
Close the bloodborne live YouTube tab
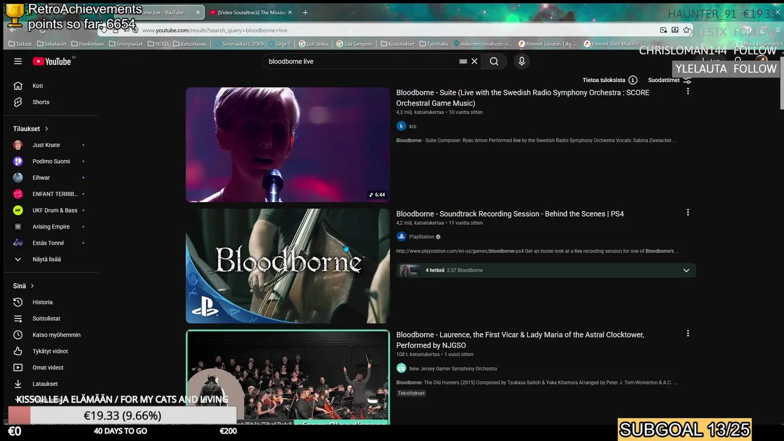(x=198, y=12)
